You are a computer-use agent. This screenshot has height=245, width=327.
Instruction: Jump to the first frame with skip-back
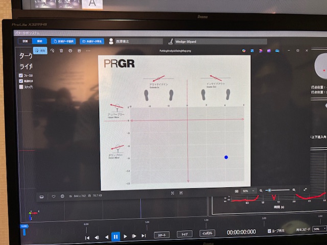pos(87,238)
